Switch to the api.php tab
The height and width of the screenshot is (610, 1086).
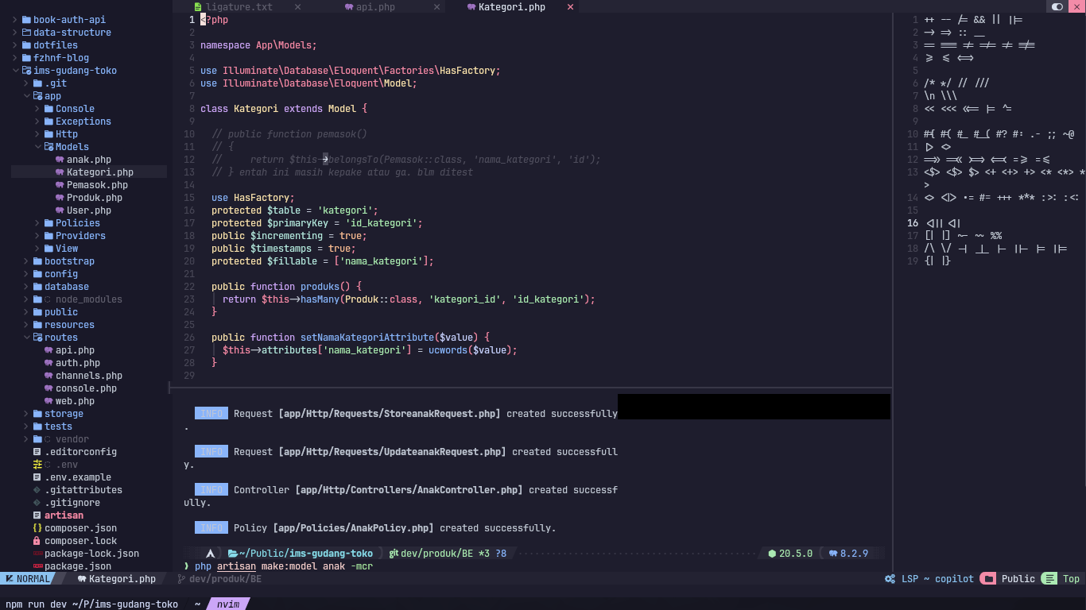click(375, 7)
